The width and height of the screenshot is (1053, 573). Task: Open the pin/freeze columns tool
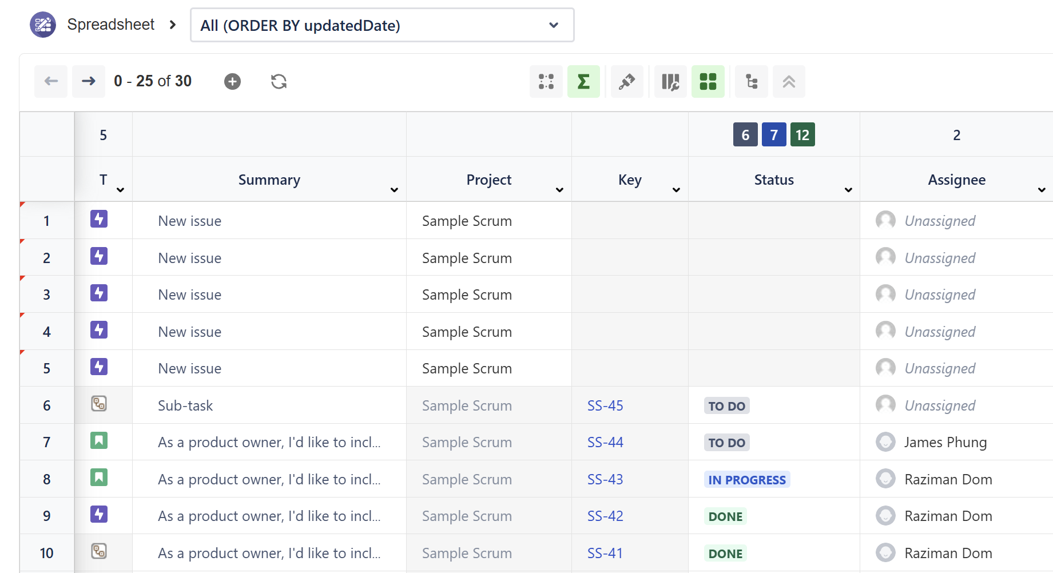(627, 82)
